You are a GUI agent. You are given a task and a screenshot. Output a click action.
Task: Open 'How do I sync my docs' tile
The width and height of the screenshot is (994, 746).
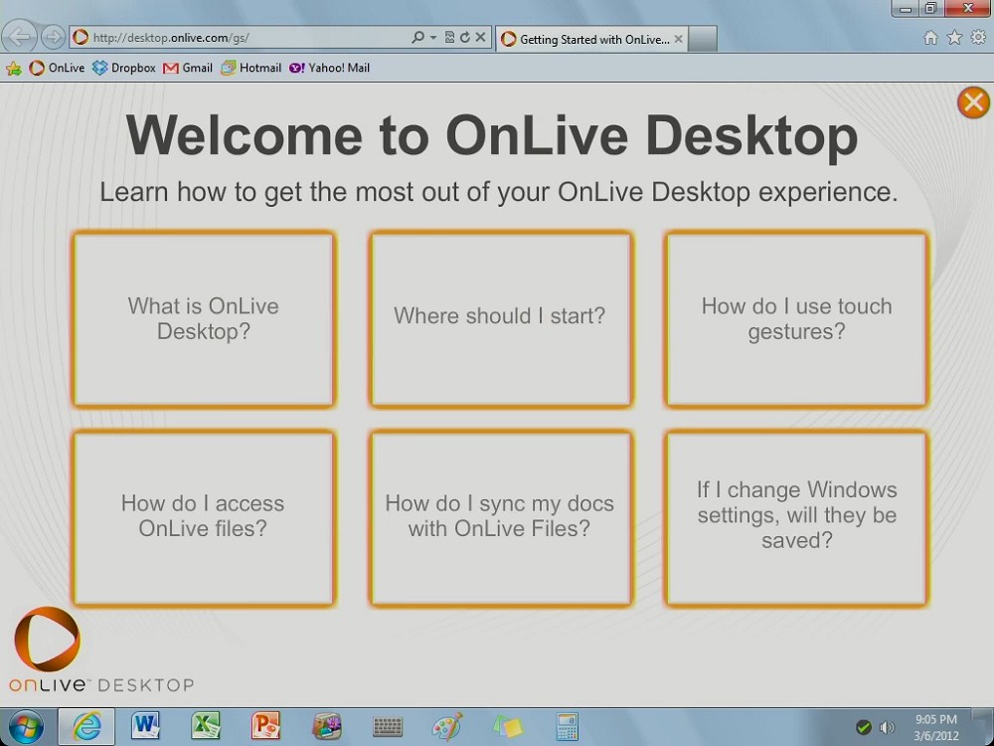click(x=501, y=518)
